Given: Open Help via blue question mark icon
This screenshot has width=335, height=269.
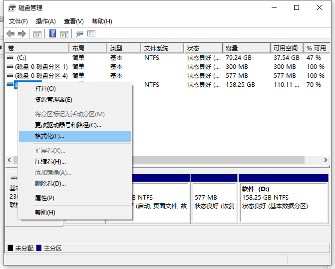Looking at the screenshot, I should pyautogui.click(x=53, y=33).
